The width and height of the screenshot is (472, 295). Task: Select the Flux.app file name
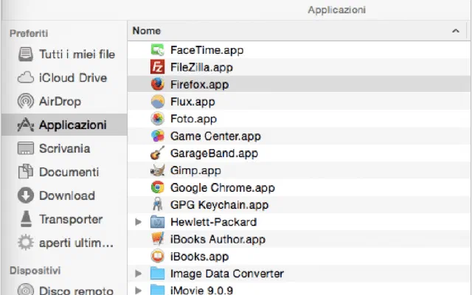click(192, 102)
